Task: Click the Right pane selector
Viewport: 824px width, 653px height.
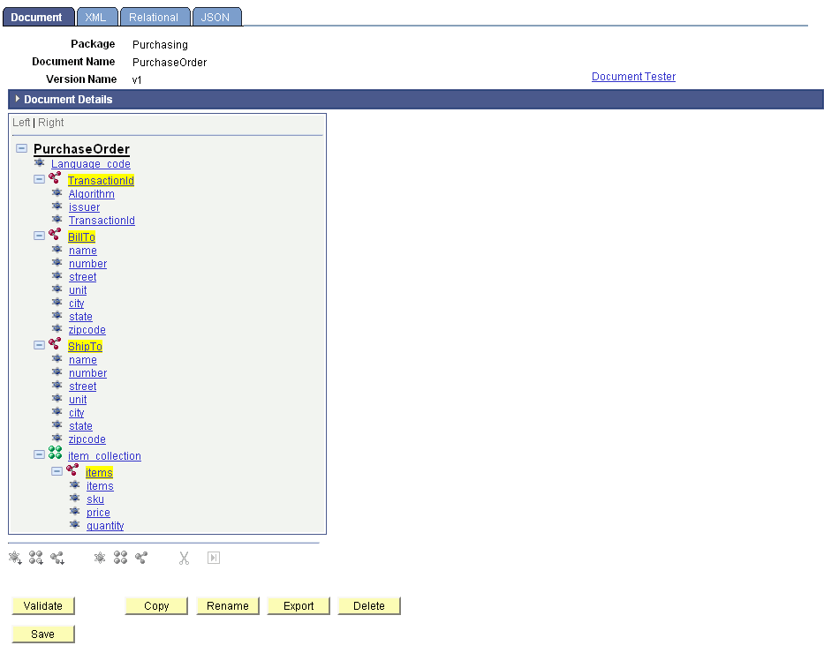Action: (x=50, y=122)
